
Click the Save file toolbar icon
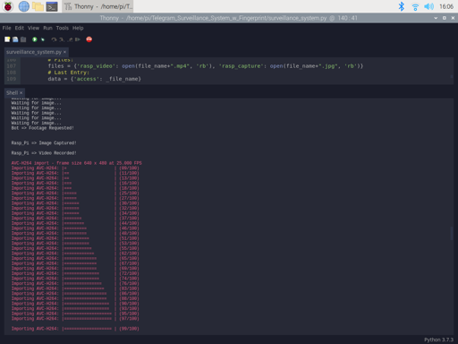coord(23,39)
